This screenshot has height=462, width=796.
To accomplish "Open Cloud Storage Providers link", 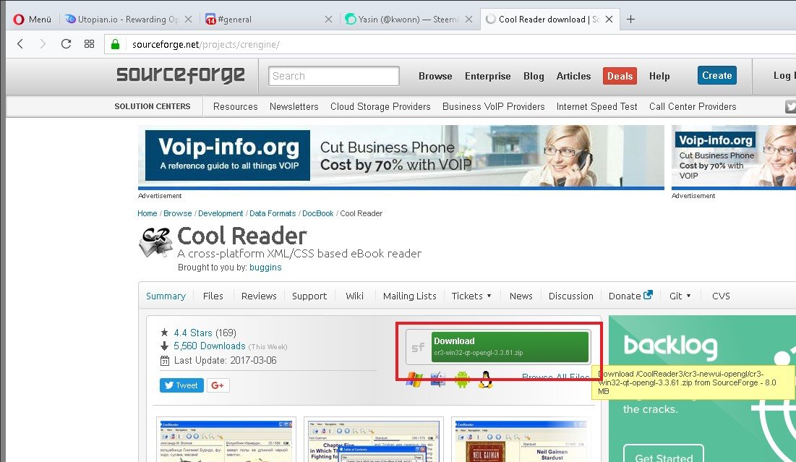I will 380,106.
